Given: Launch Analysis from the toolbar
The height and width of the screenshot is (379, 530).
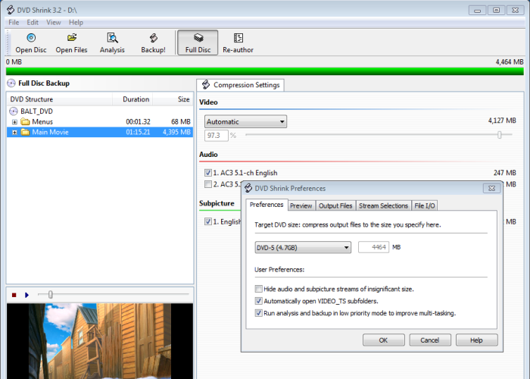Looking at the screenshot, I should (x=112, y=39).
